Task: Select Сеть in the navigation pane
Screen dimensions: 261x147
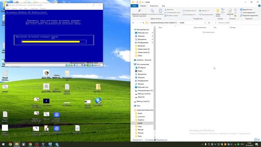Action: (x=138, y=106)
